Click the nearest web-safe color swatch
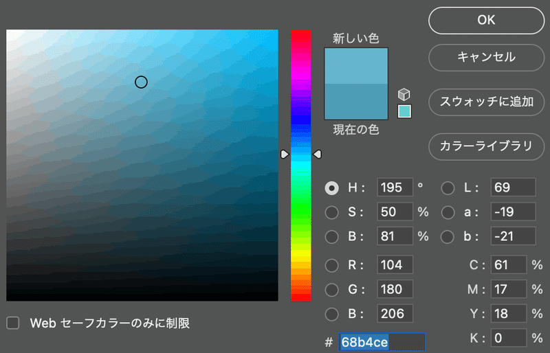This screenshot has width=550, height=353. tap(404, 111)
